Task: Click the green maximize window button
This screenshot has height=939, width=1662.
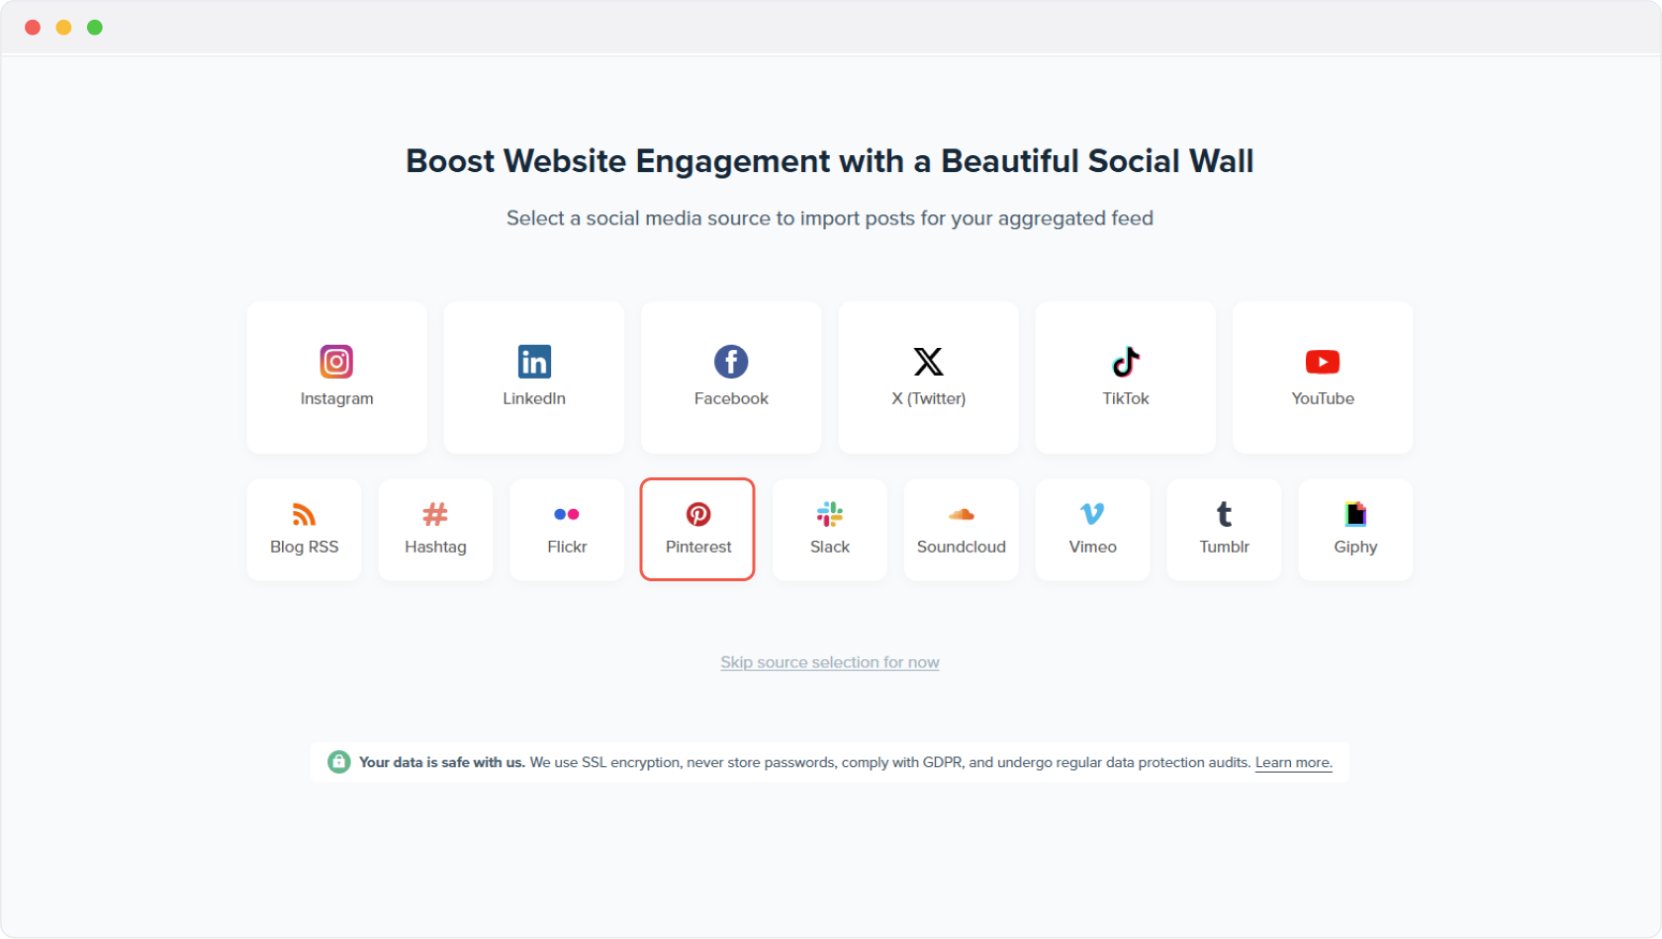Action: (95, 28)
